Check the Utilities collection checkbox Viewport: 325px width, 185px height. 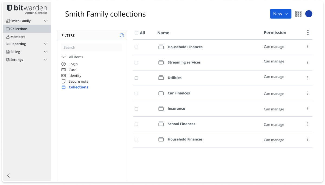[136, 78]
